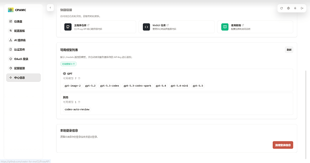The image size is (310, 163).
Task: Click the 快捷链接 section title
Action: click(66, 10)
